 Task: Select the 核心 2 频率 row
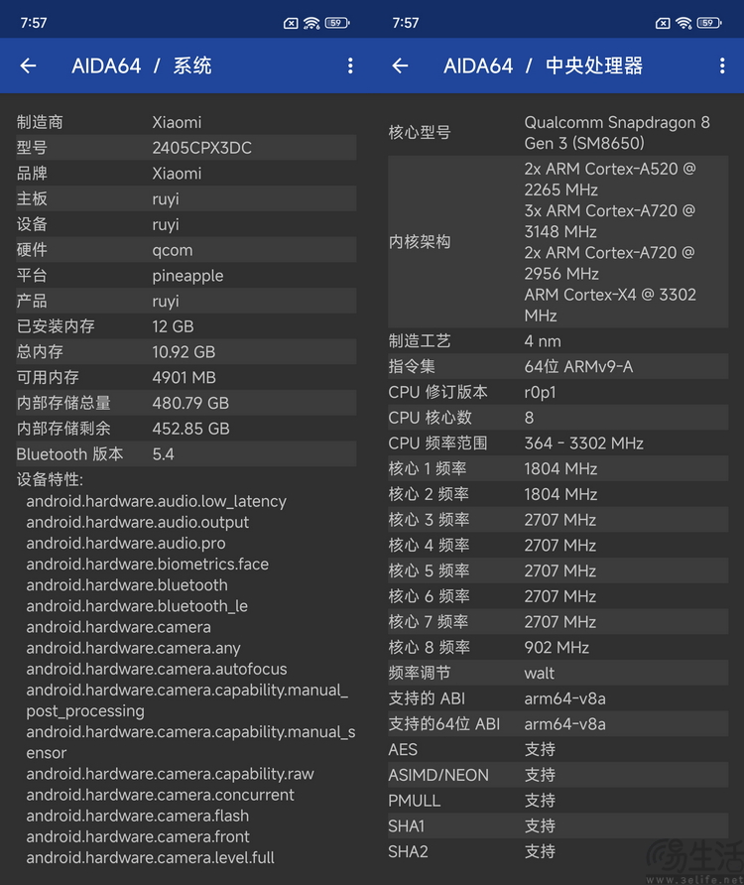[558, 494]
